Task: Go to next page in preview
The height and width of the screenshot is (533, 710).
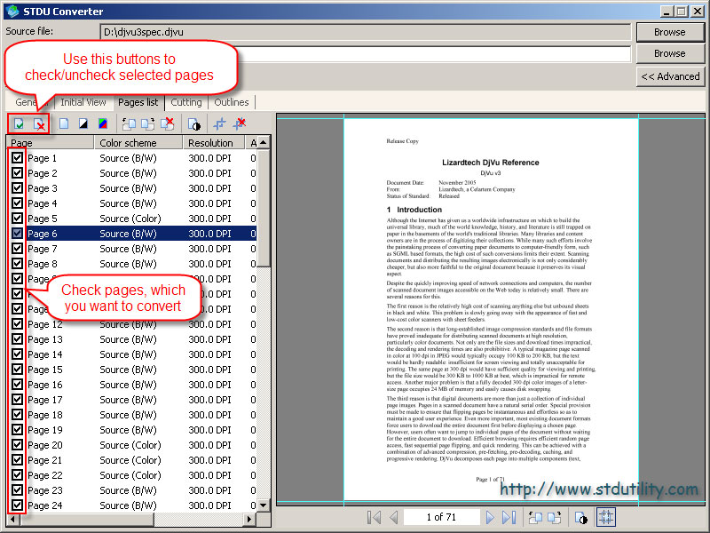Action: pyautogui.click(x=490, y=517)
